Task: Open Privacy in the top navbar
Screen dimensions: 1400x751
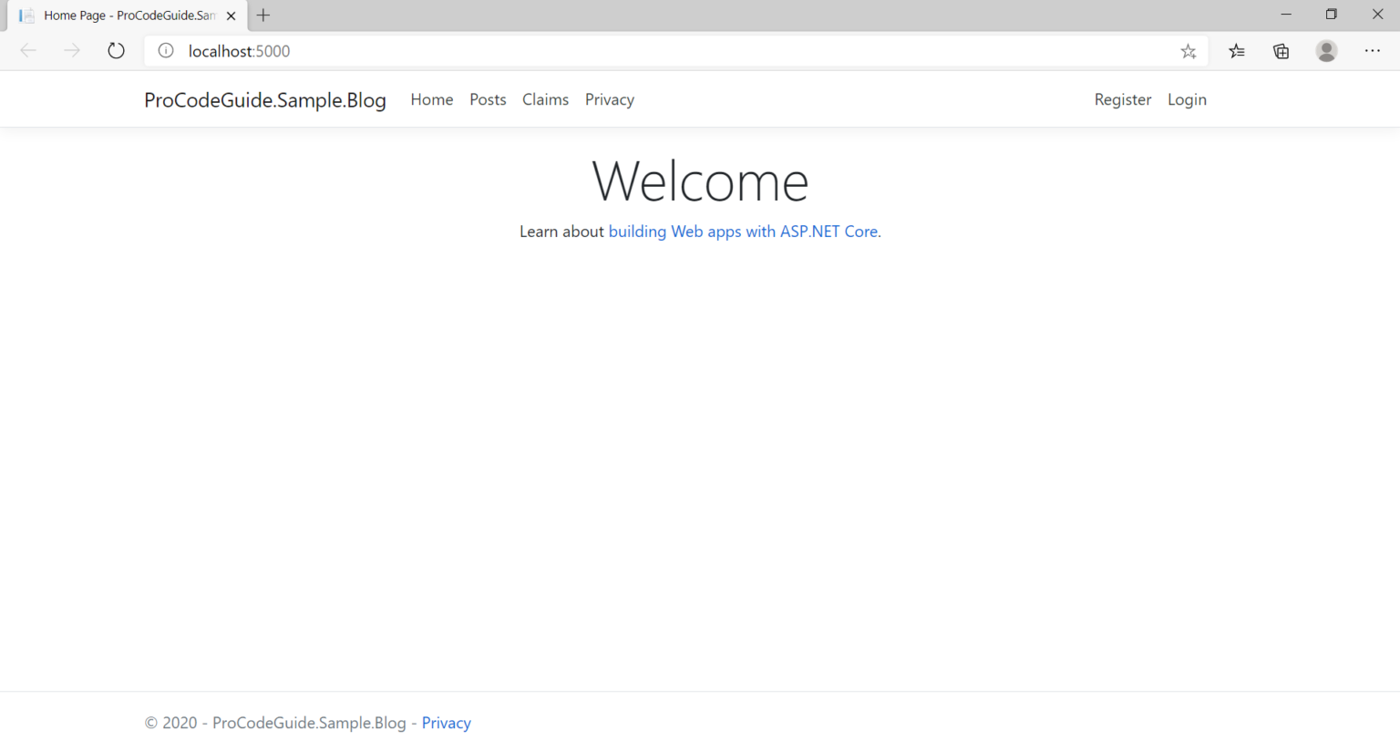Action: (609, 99)
